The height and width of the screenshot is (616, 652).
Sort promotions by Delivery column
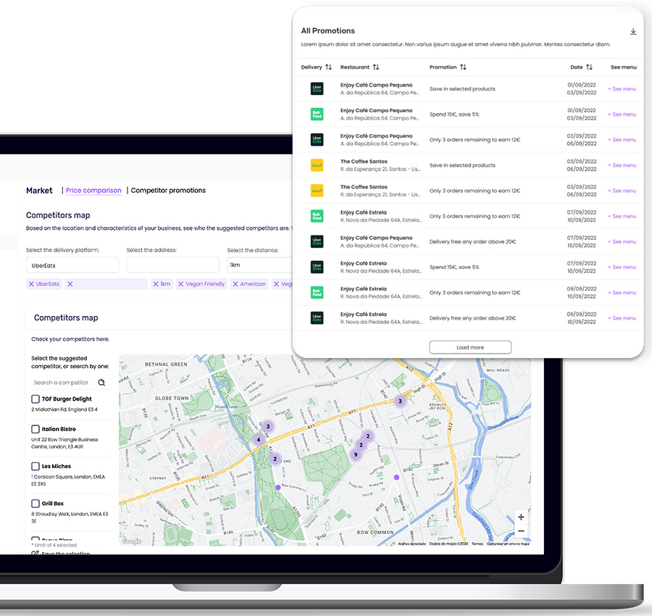pos(328,67)
